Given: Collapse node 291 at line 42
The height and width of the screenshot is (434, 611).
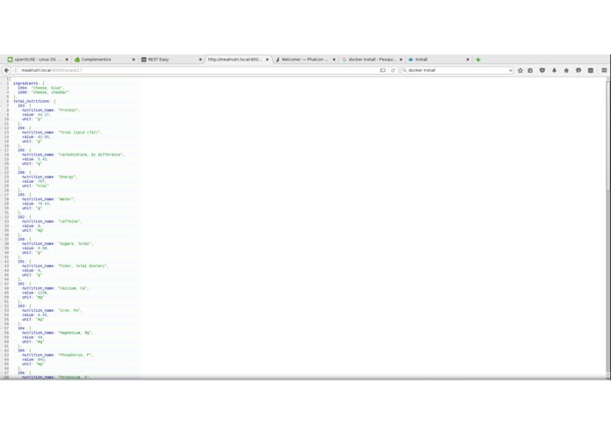Looking at the screenshot, I should (2, 262).
